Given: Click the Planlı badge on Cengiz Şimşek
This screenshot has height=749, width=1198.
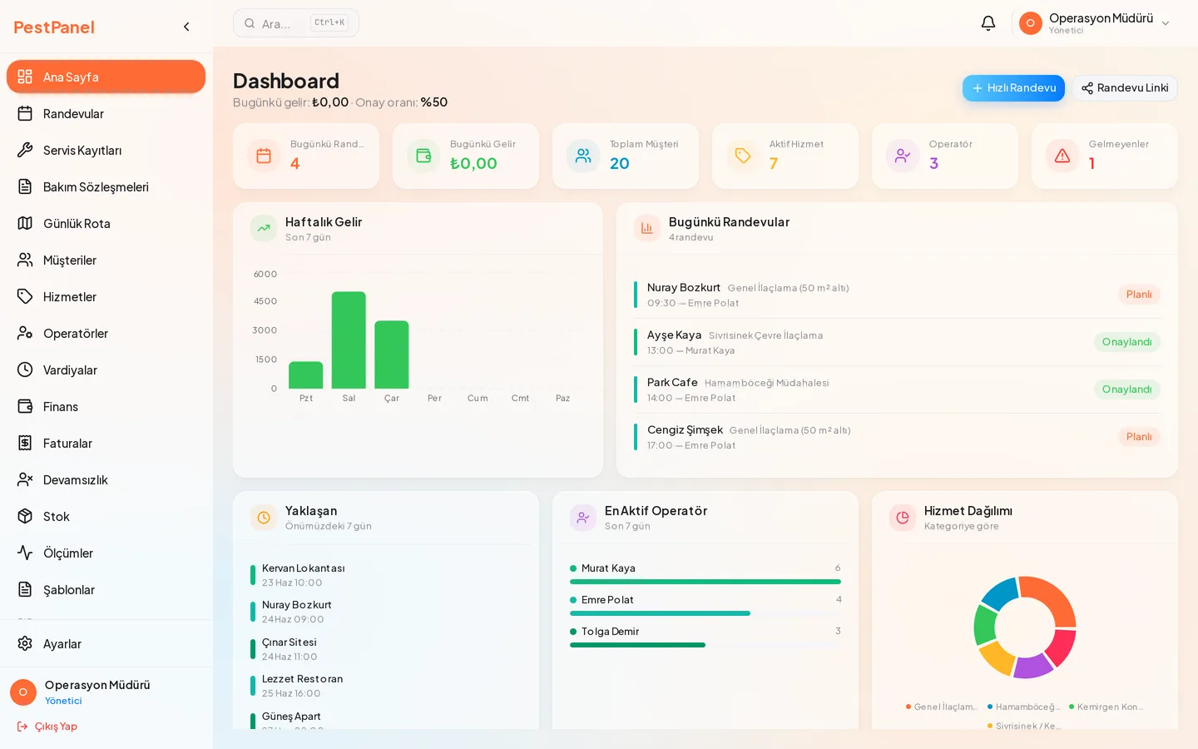Looking at the screenshot, I should (x=1139, y=437).
